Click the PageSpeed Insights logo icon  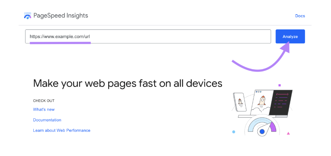click(x=28, y=16)
